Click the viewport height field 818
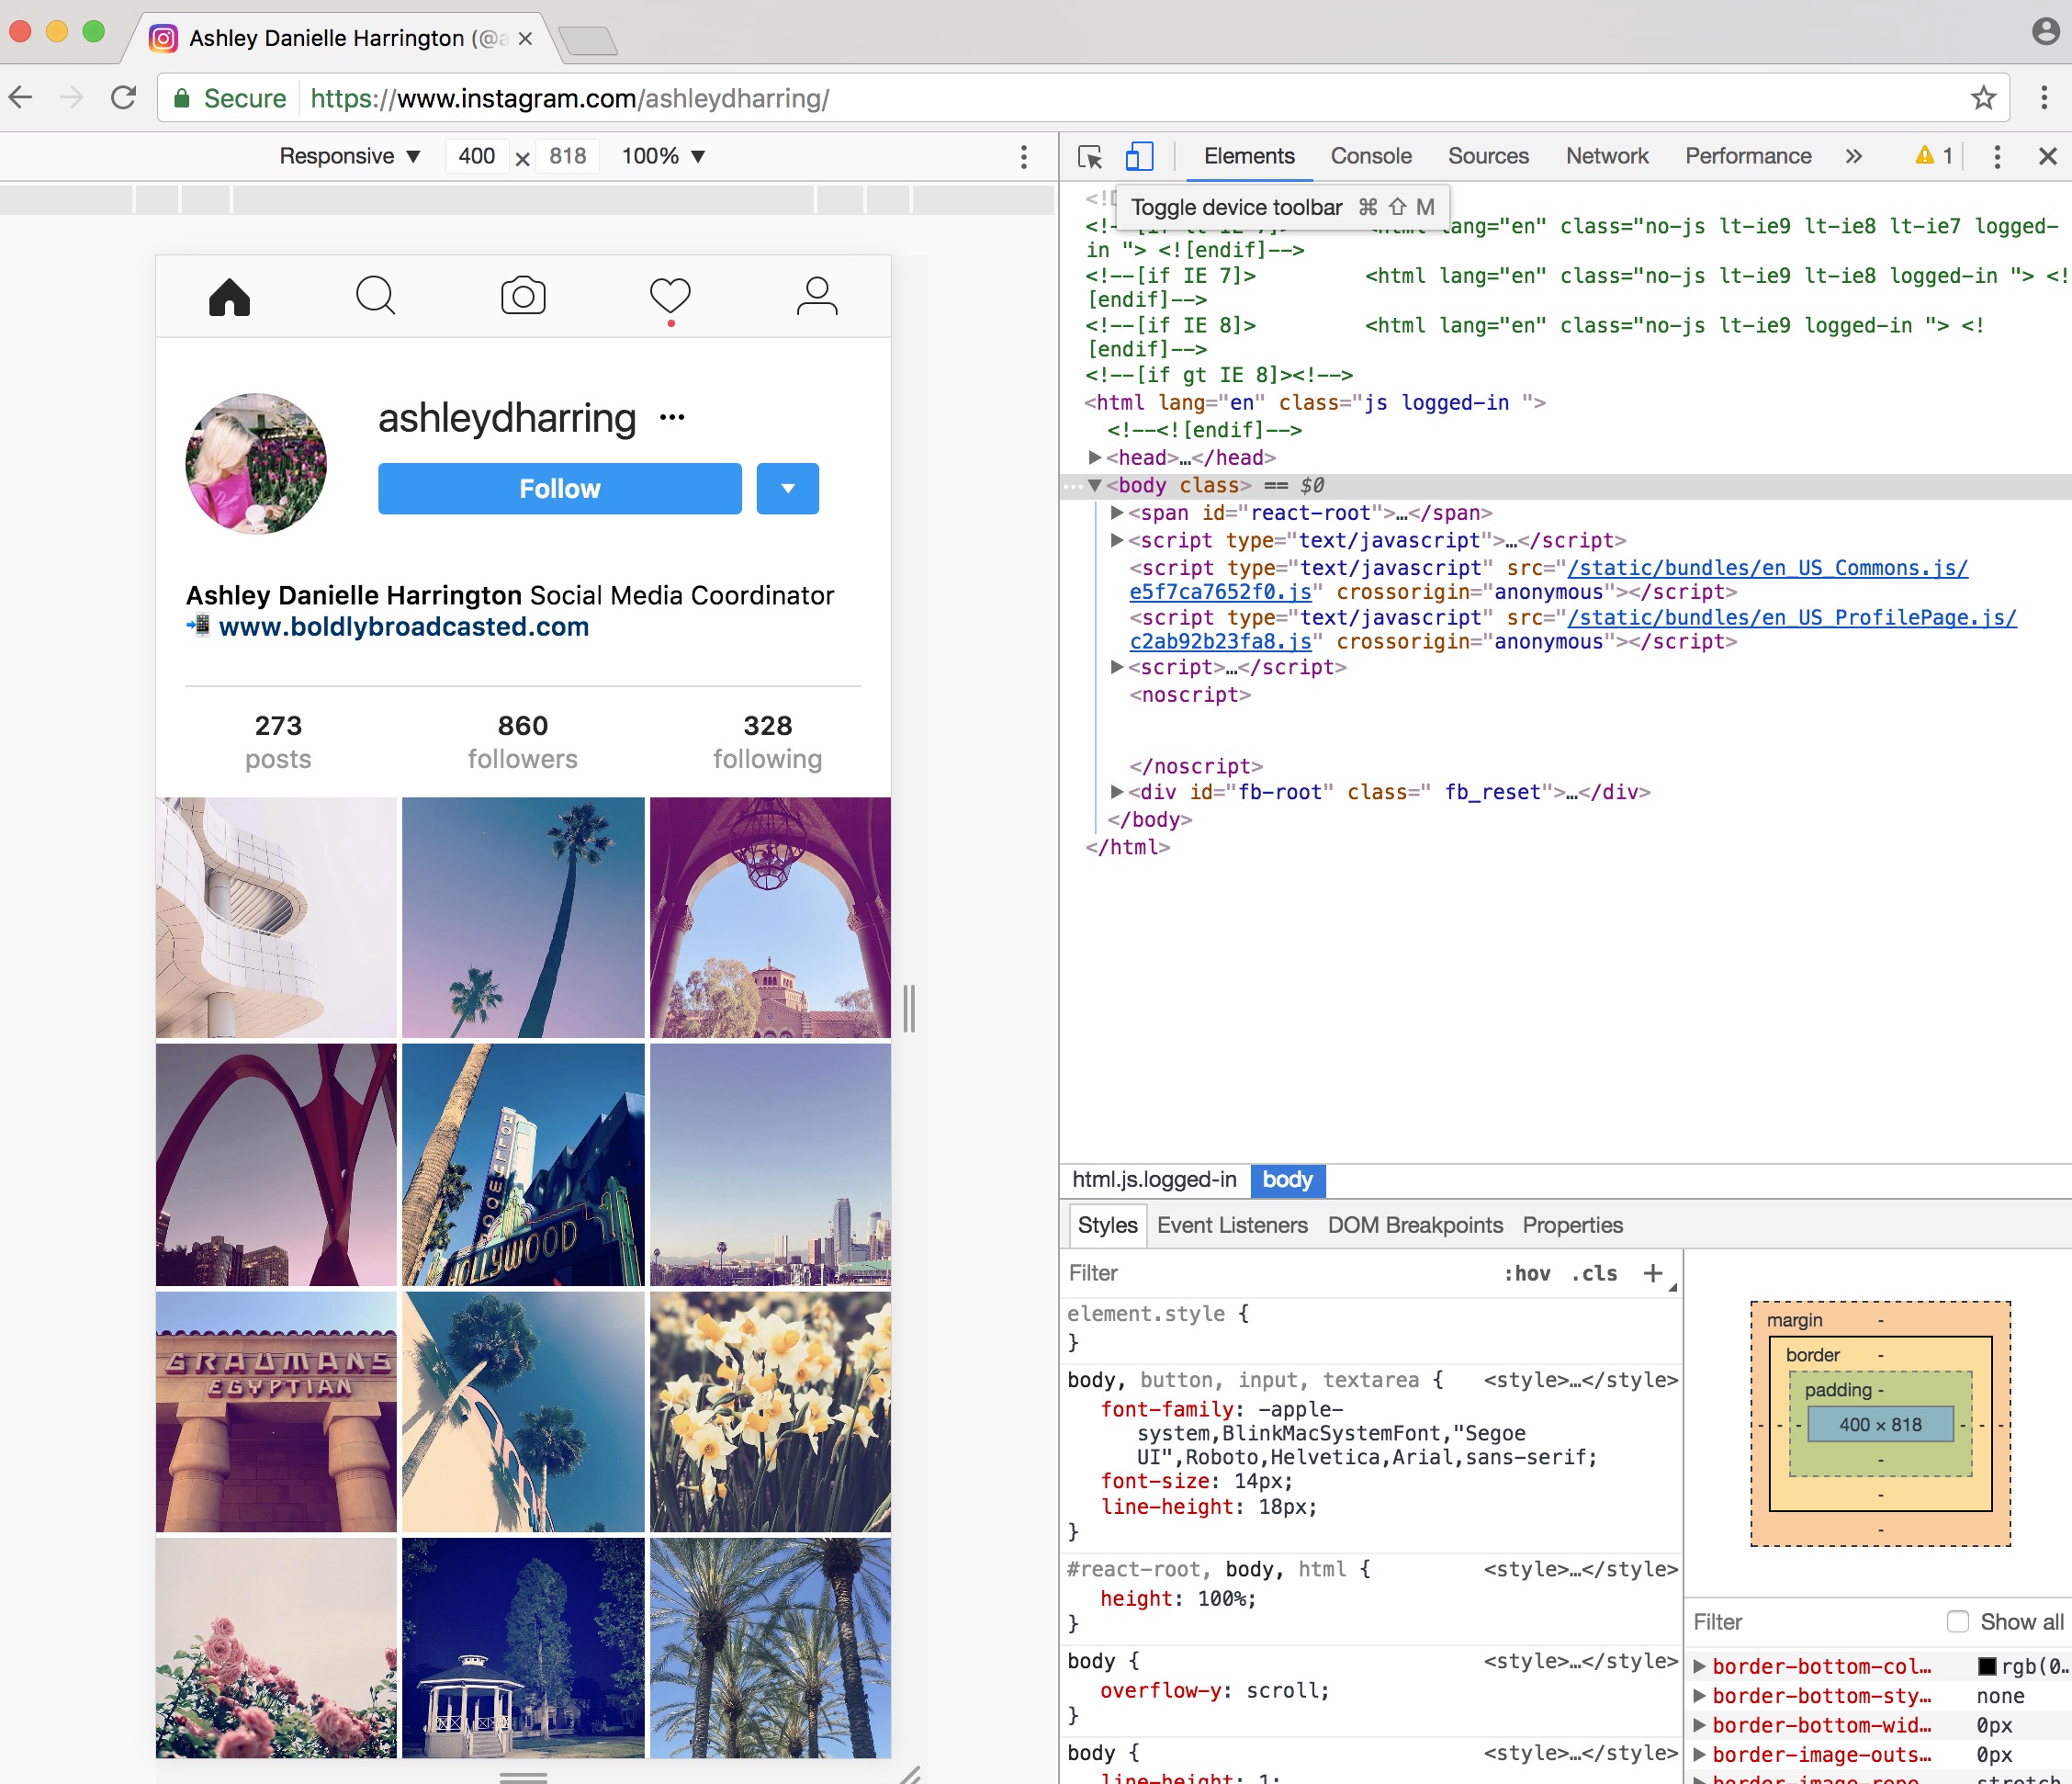This screenshot has height=1784, width=2072. pos(568,156)
